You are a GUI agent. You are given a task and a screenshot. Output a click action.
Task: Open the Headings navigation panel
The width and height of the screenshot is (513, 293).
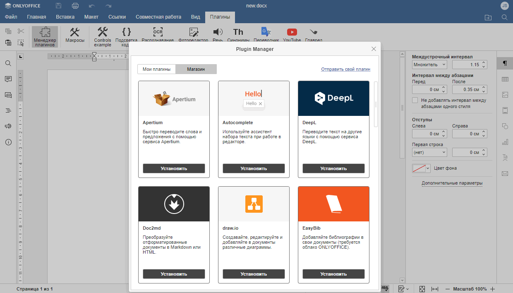[x=8, y=110]
